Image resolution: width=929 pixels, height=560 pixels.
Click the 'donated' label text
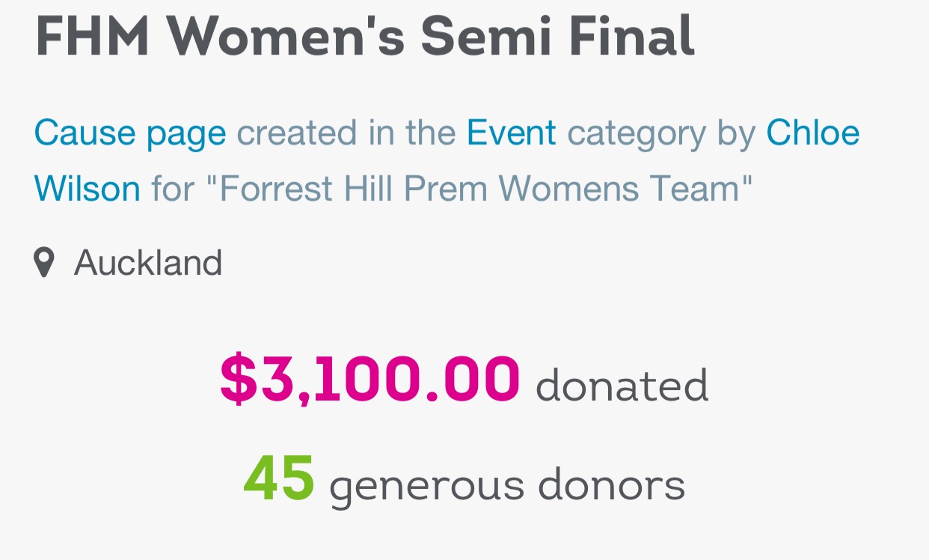[x=622, y=386]
